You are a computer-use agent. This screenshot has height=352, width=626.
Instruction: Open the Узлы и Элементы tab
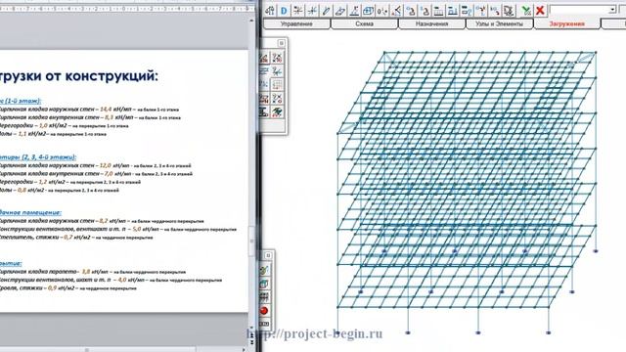tap(499, 23)
